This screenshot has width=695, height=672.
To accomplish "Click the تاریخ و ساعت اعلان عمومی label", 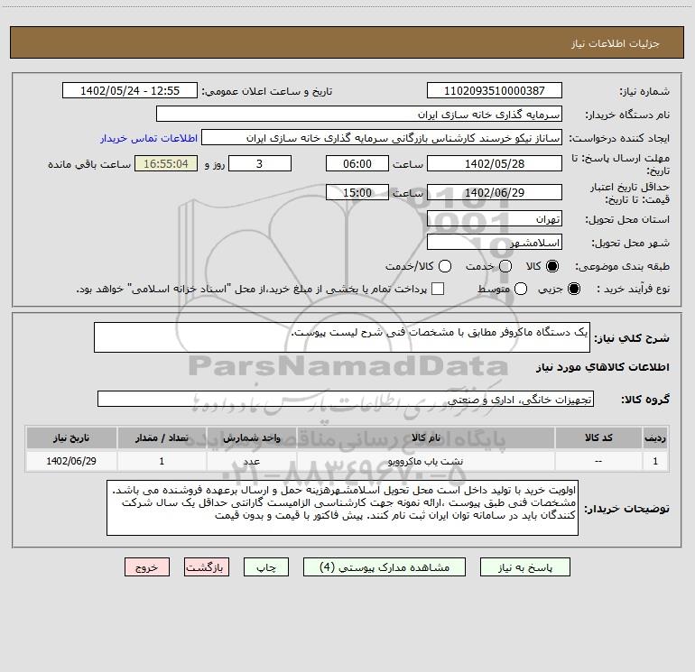I will (267, 91).
